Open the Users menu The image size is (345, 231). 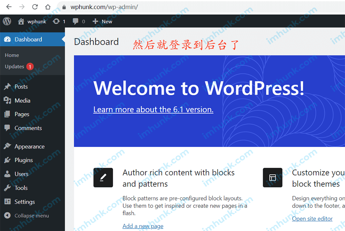(x=21, y=174)
